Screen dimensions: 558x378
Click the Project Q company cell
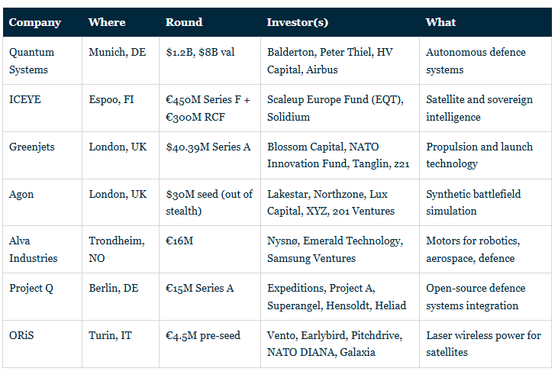42,297
